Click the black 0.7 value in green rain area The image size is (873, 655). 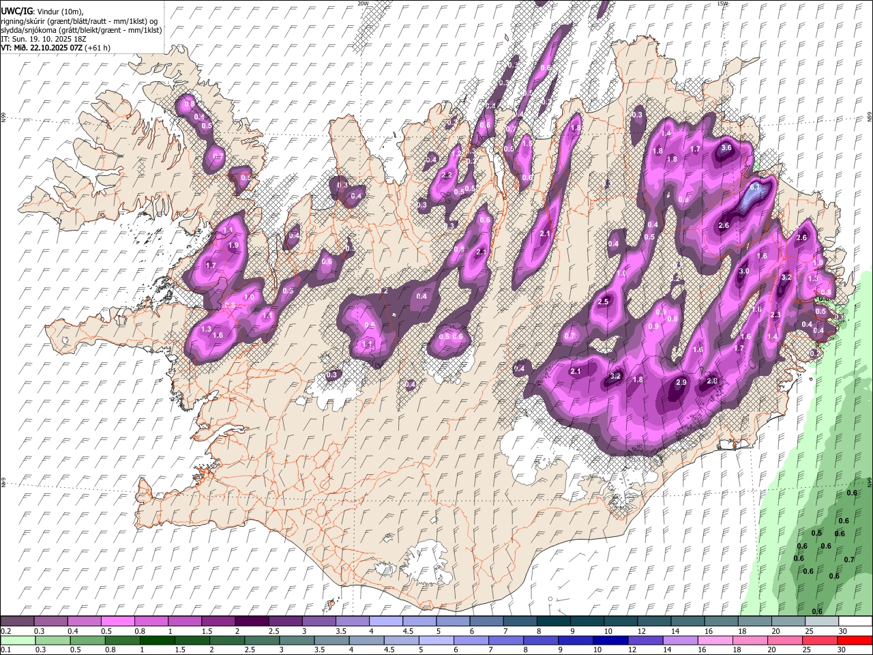coord(849,559)
